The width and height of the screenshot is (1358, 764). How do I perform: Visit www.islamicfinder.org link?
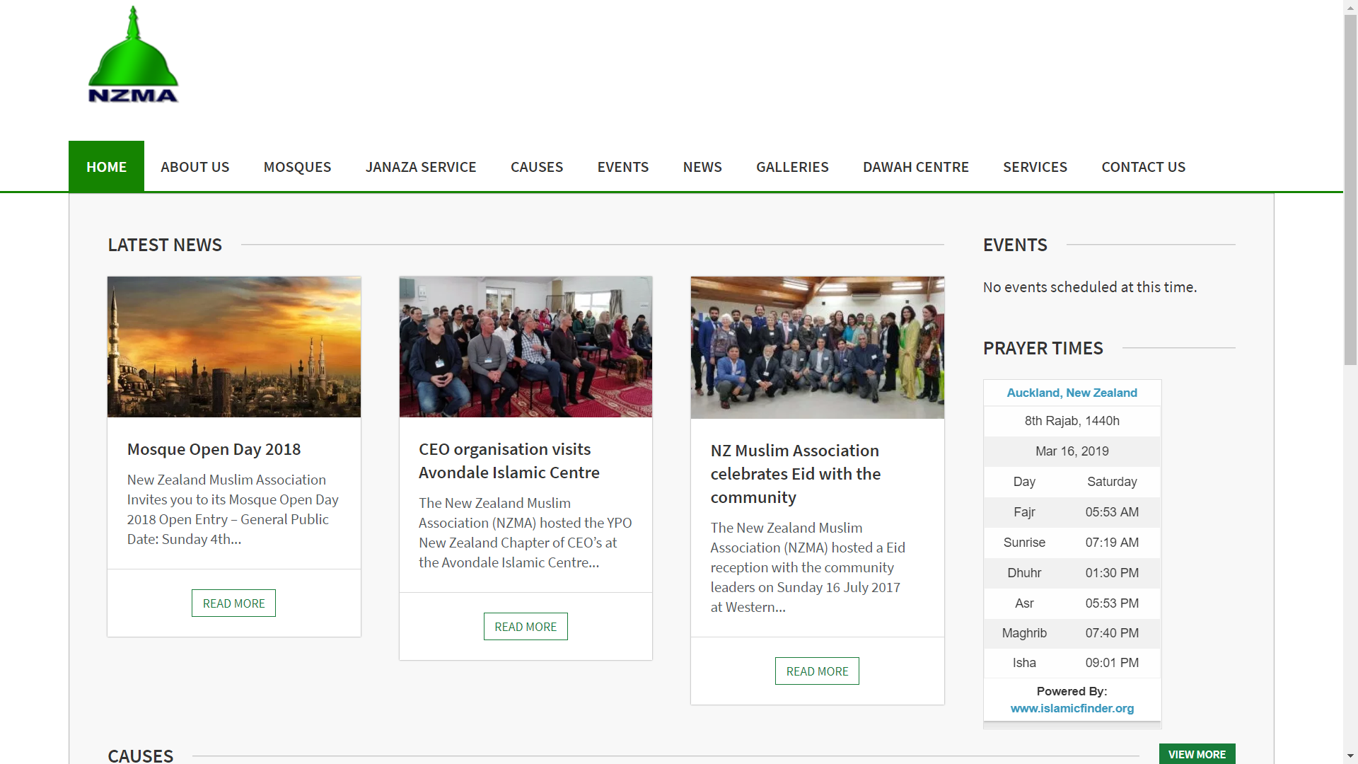[x=1072, y=708]
